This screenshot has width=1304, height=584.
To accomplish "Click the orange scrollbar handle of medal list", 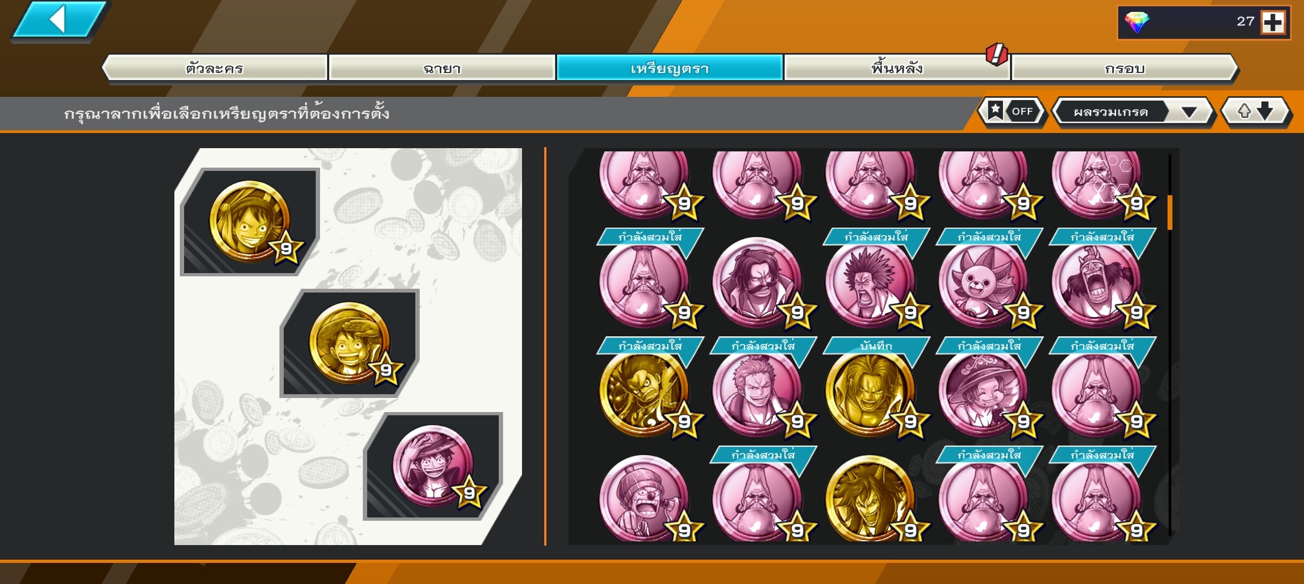I will (x=1170, y=213).
